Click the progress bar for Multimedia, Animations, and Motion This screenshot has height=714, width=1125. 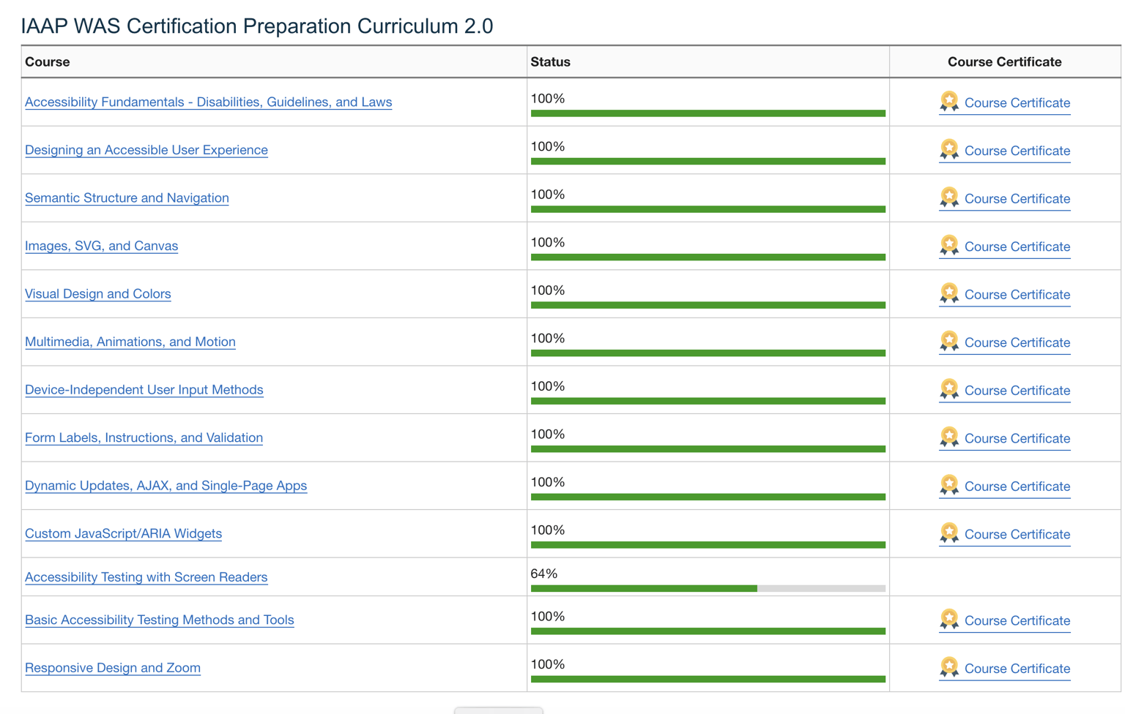[708, 353]
